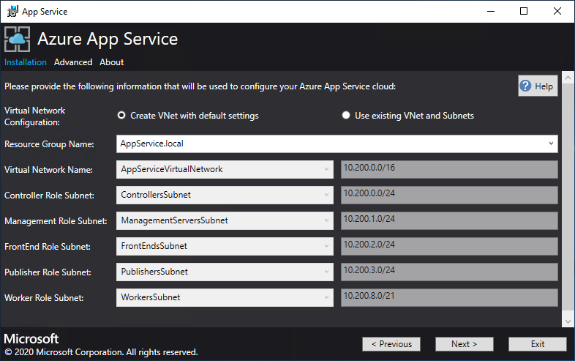
Task: Click the blue Help question mark icon
Action: pyautogui.click(x=525, y=86)
